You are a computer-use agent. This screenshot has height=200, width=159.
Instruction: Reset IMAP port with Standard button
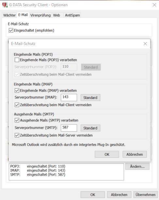tap(90, 98)
